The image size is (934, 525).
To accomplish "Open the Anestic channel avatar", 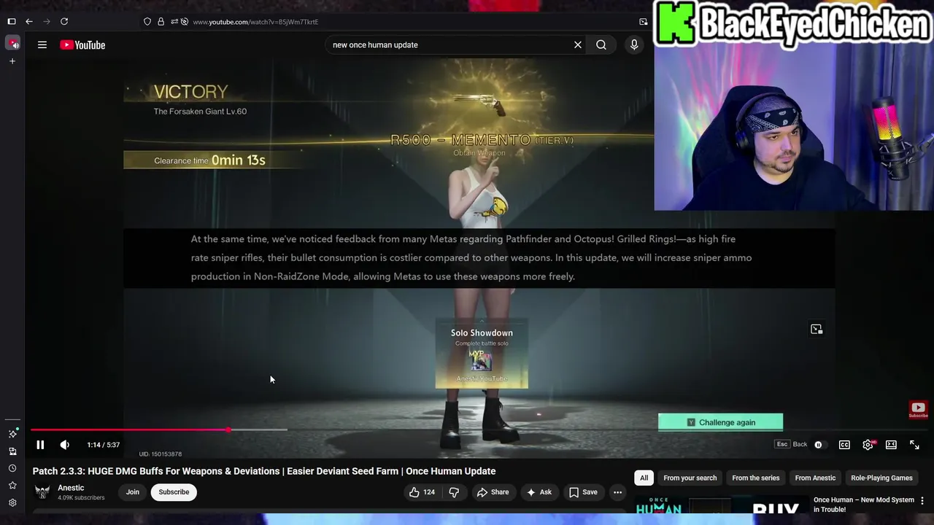I will coord(43,492).
